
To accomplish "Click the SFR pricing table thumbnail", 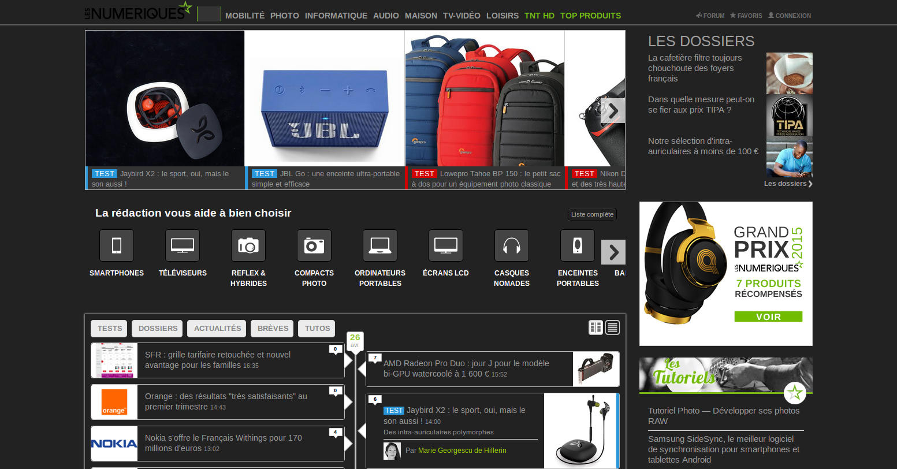I will (x=114, y=360).
